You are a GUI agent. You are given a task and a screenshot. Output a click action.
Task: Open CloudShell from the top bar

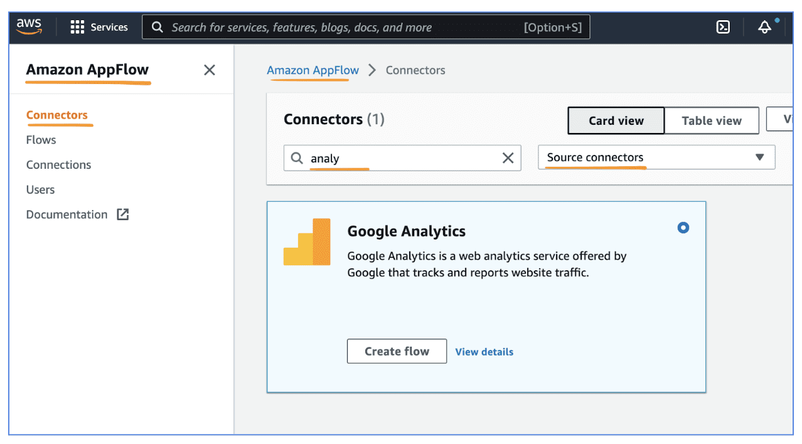pos(723,26)
